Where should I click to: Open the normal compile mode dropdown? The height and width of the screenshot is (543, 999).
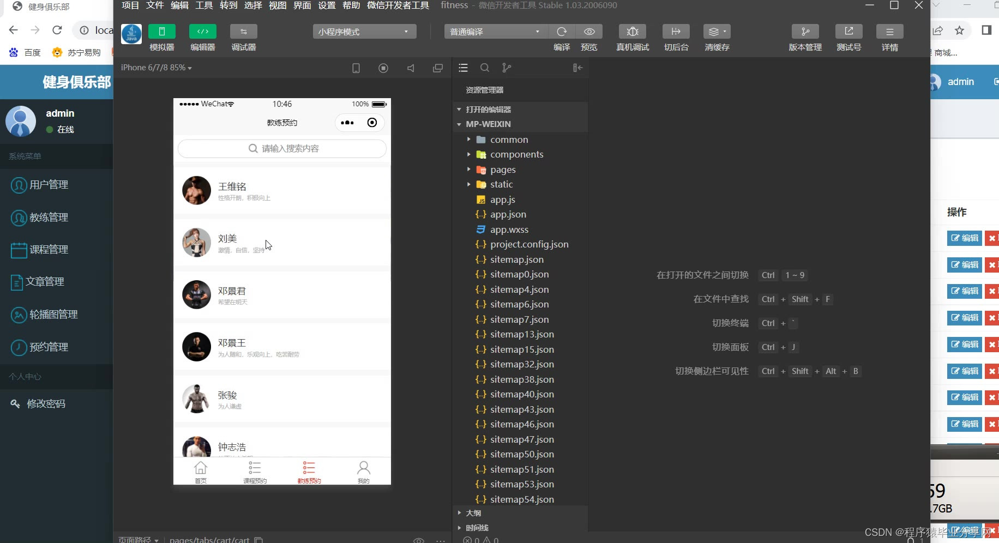[495, 32]
